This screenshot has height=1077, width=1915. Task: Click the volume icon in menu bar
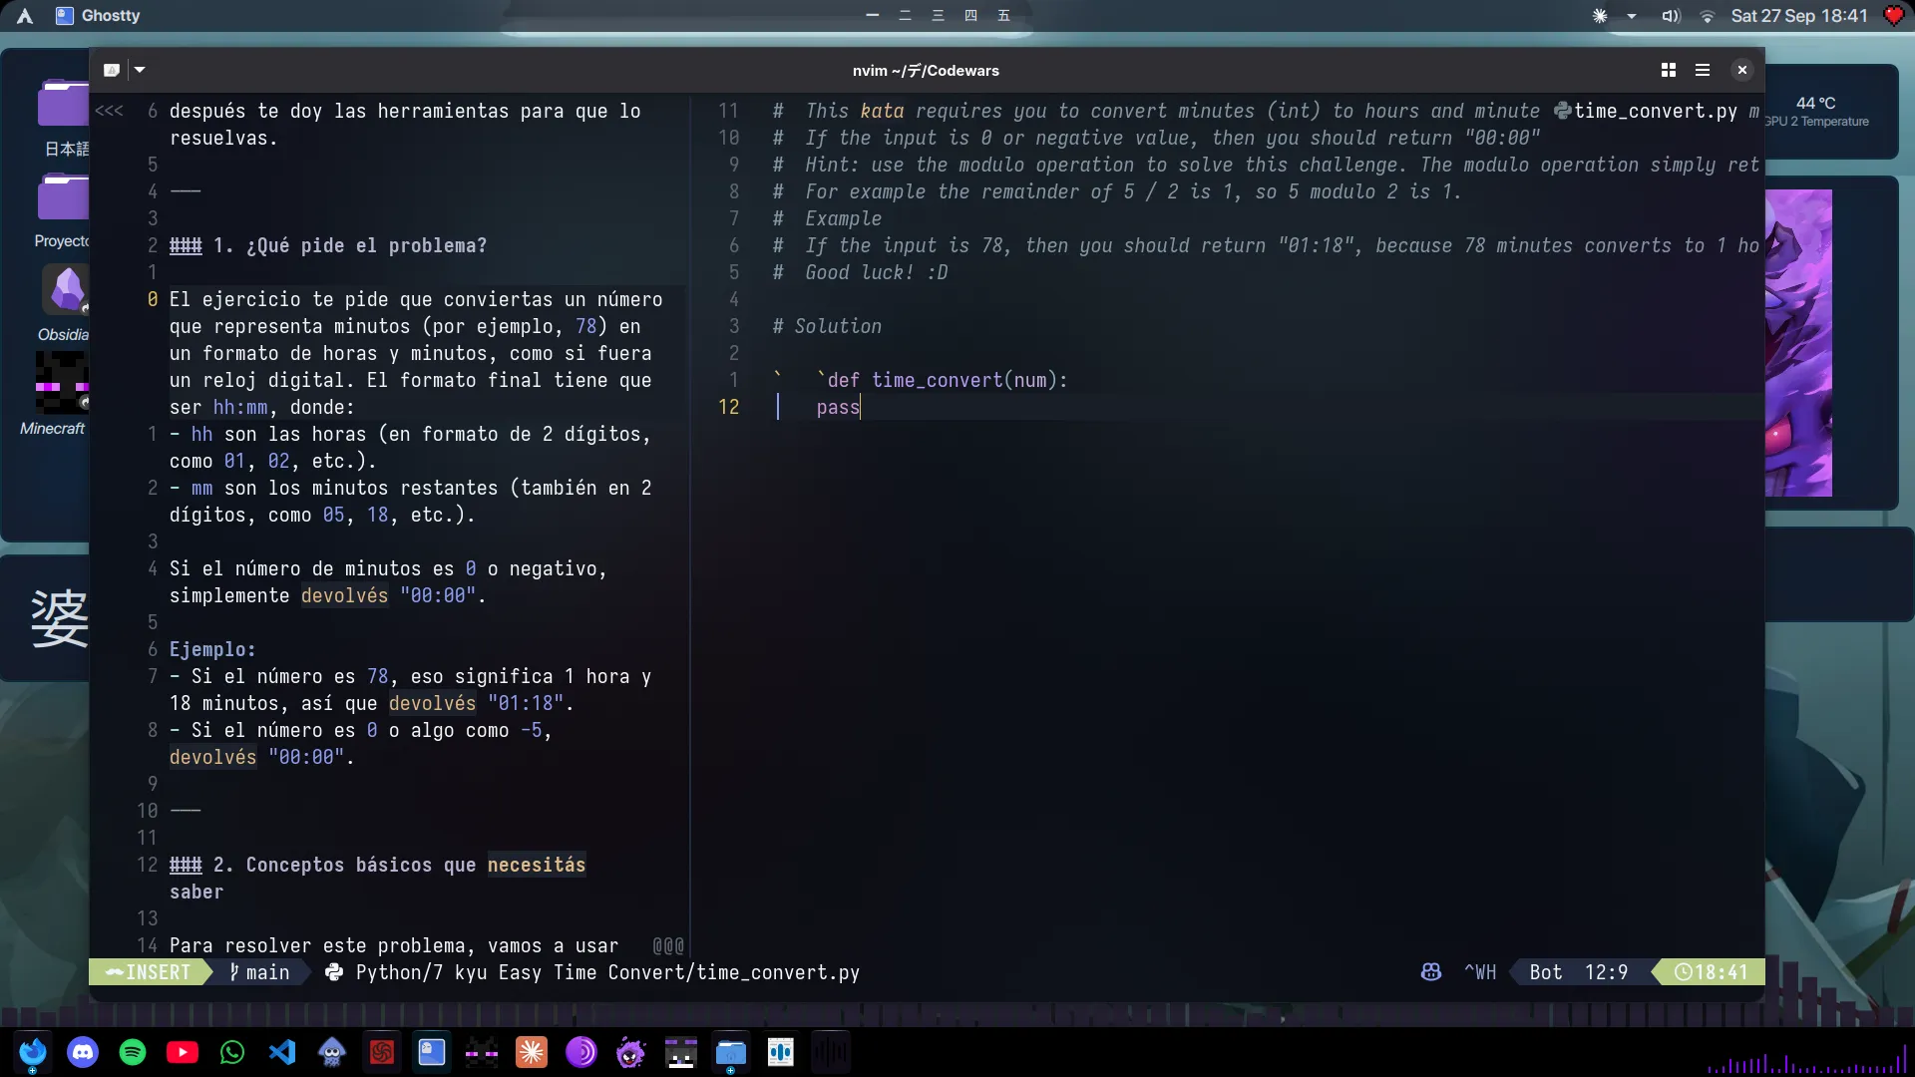(x=1671, y=16)
